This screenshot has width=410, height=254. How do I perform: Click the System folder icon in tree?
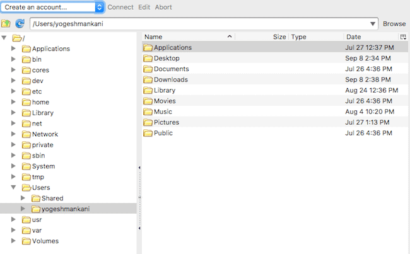(x=26, y=166)
